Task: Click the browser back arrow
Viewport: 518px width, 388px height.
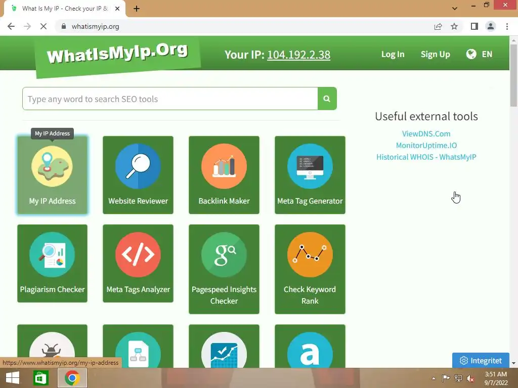Action: [11, 26]
